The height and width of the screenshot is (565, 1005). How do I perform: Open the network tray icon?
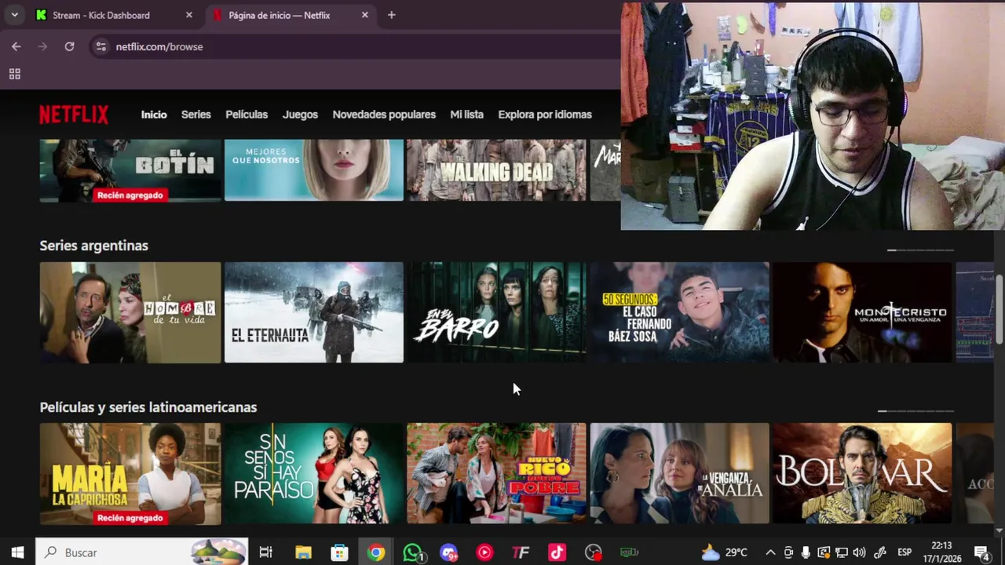(x=841, y=552)
